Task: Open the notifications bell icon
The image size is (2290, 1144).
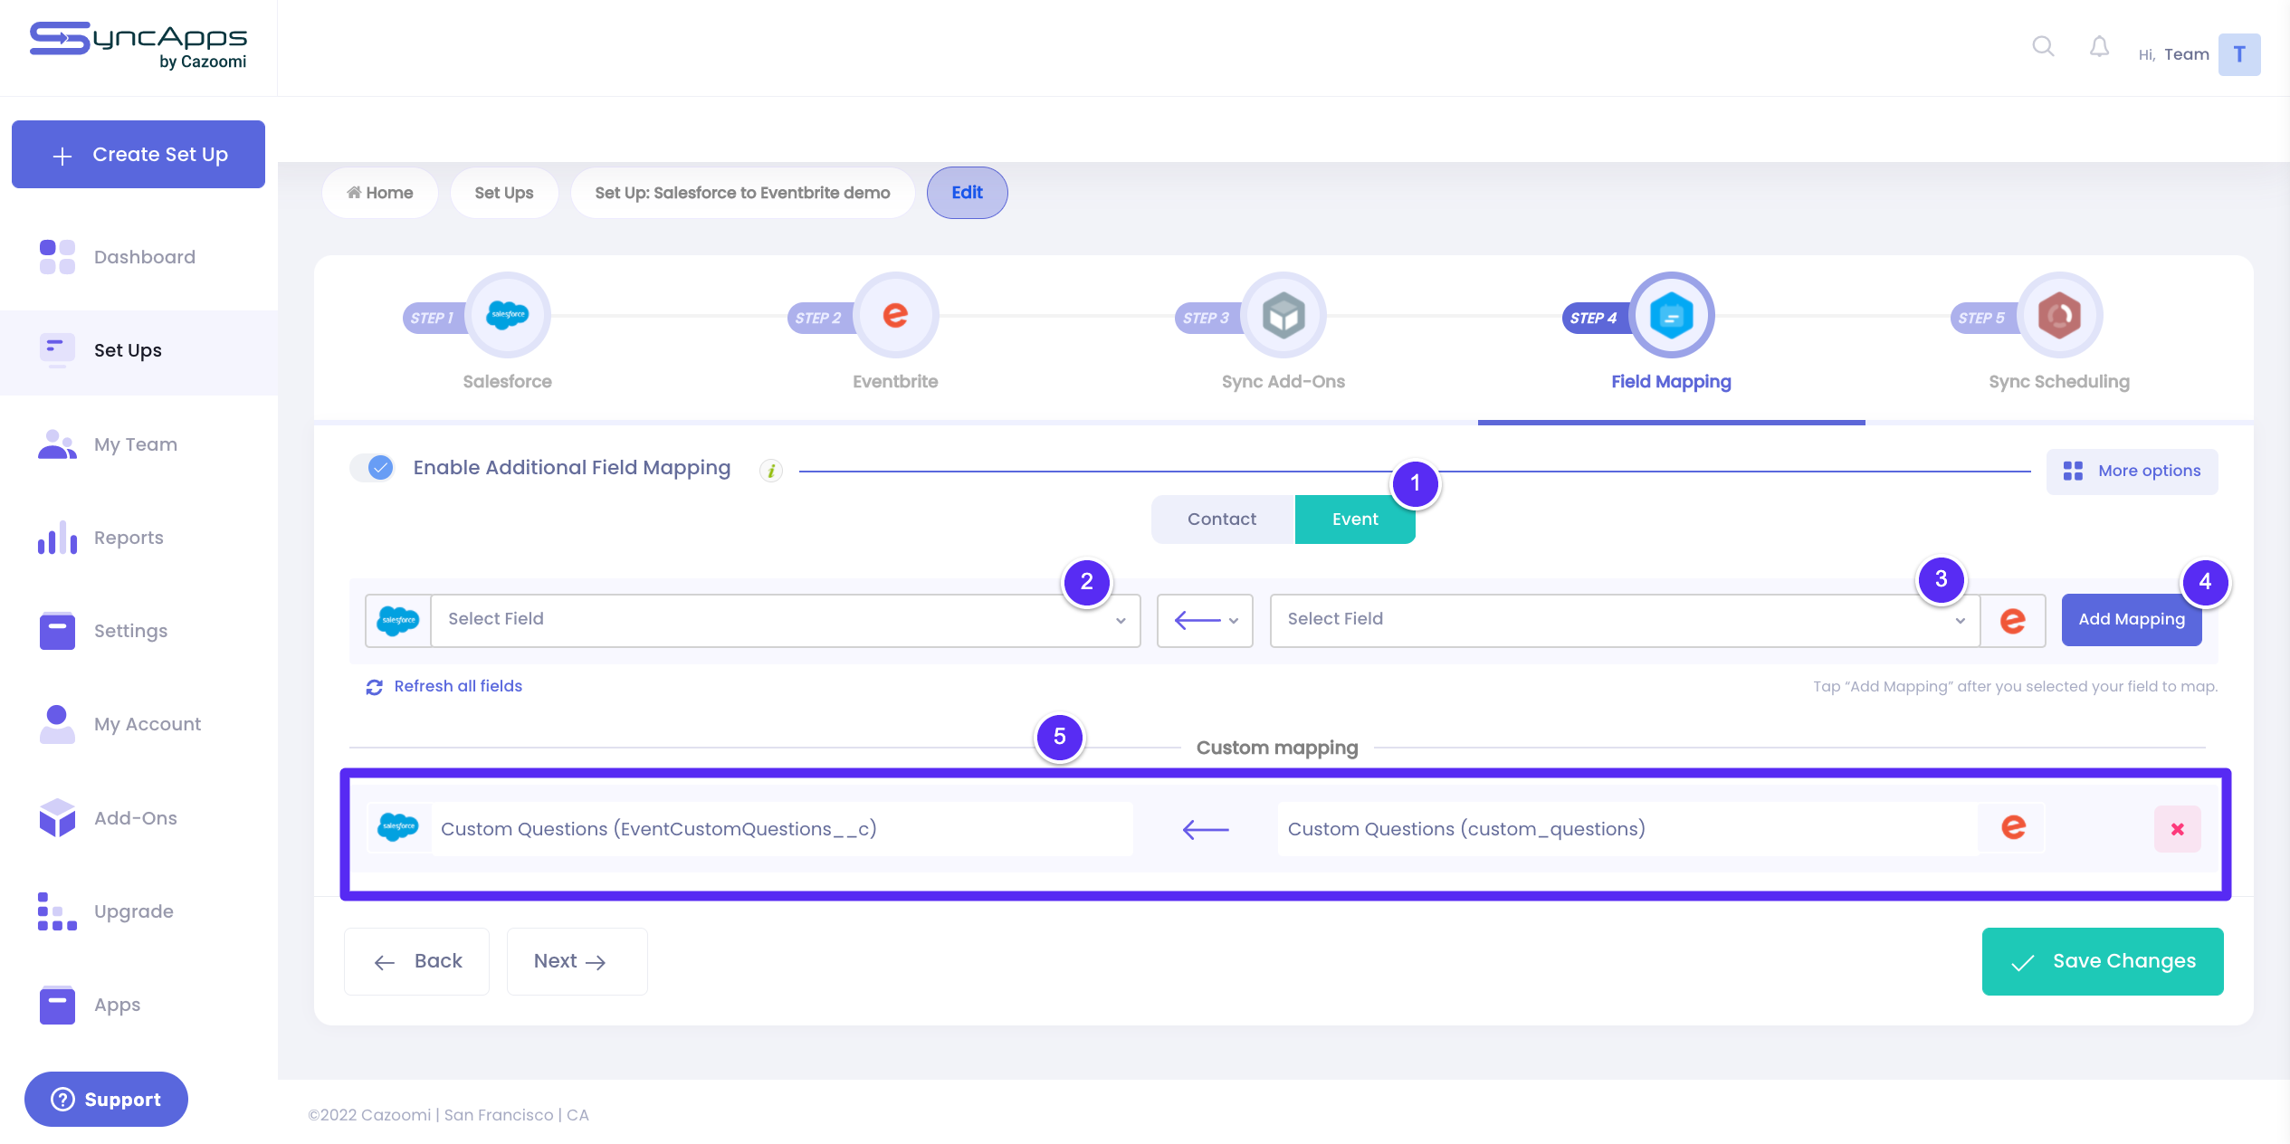Action: pos(2099,46)
